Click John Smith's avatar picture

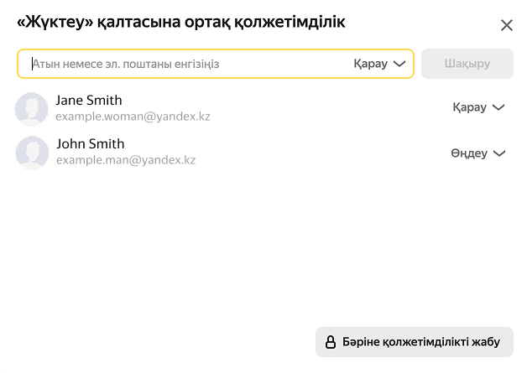pos(32,153)
